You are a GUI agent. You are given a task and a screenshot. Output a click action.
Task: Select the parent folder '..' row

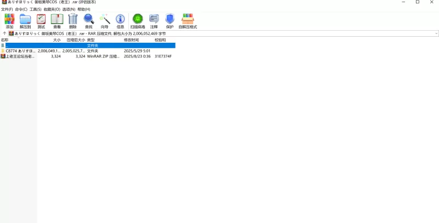pyautogui.click(x=88, y=45)
